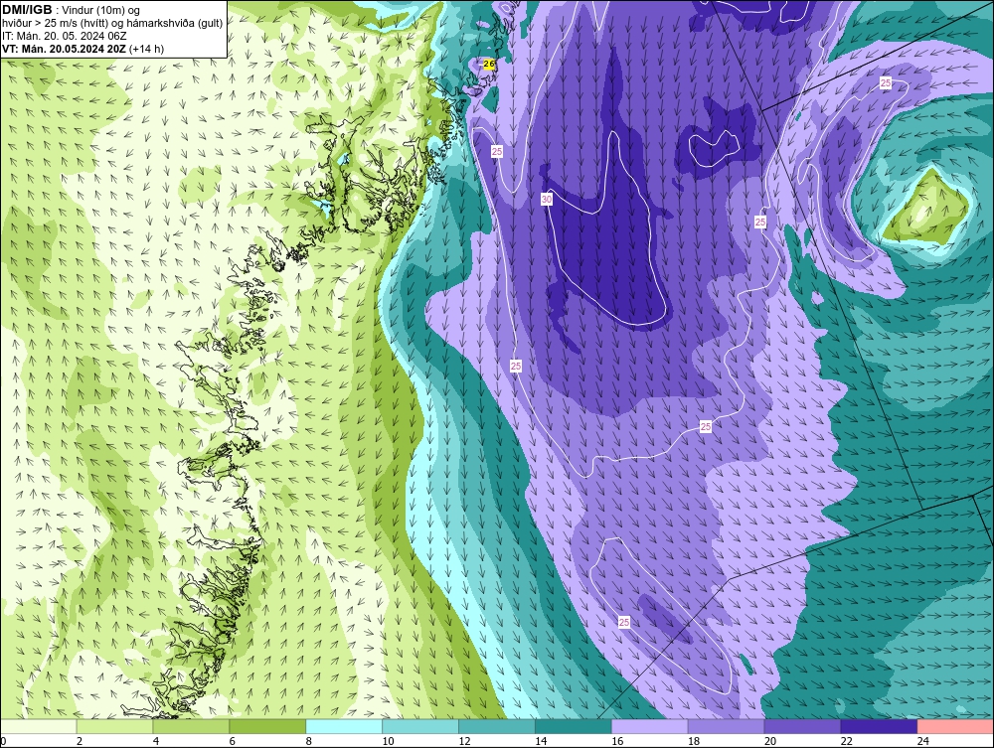Image resolution: width=994 pixels, height=748 pixels.
Task: Click the teal 12–14 m/s legend swatch
Action: [497, 726]
